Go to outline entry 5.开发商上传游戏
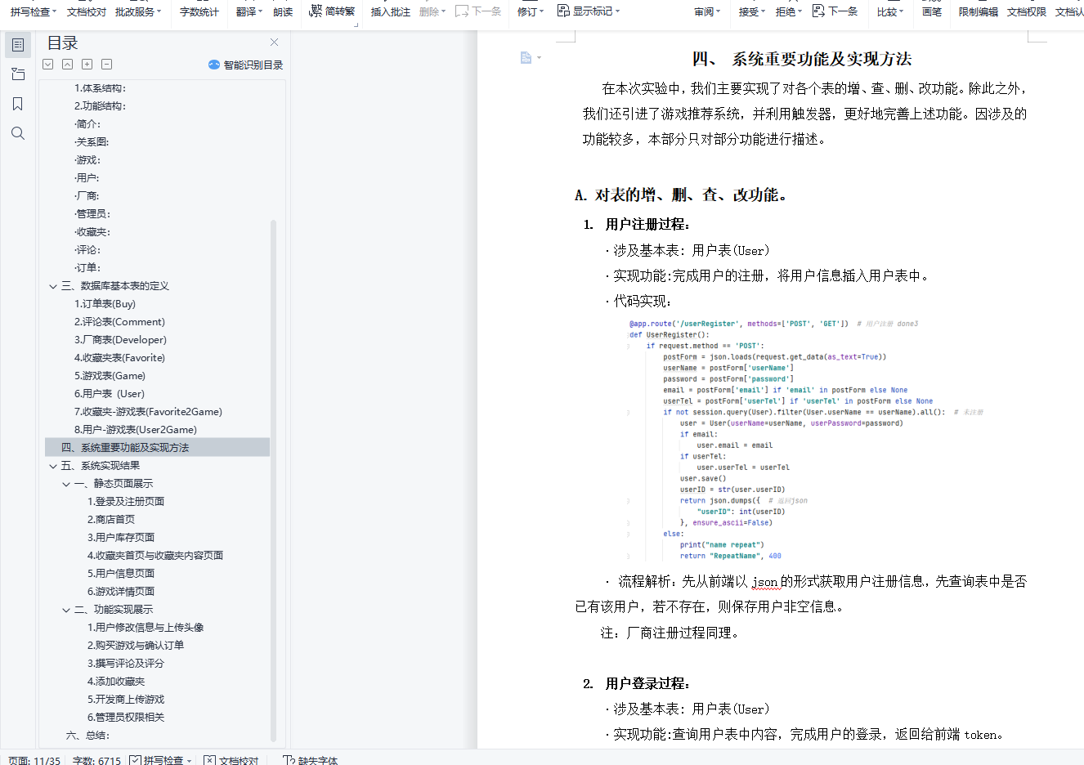The image size is (1084, 765). click(x=126, y=700)
